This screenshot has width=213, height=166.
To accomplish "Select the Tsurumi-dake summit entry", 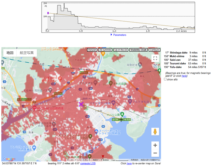I will point(185,63).
